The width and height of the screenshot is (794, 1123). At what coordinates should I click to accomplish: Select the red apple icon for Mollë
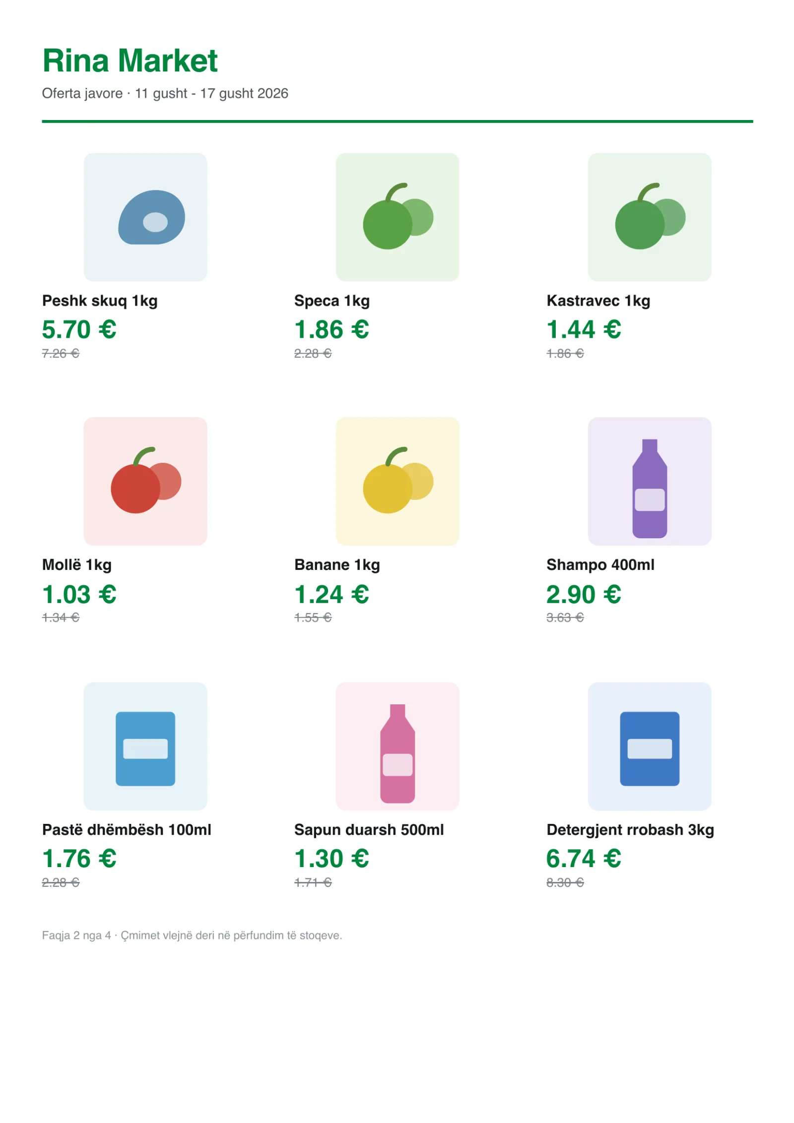click(146, 480)
